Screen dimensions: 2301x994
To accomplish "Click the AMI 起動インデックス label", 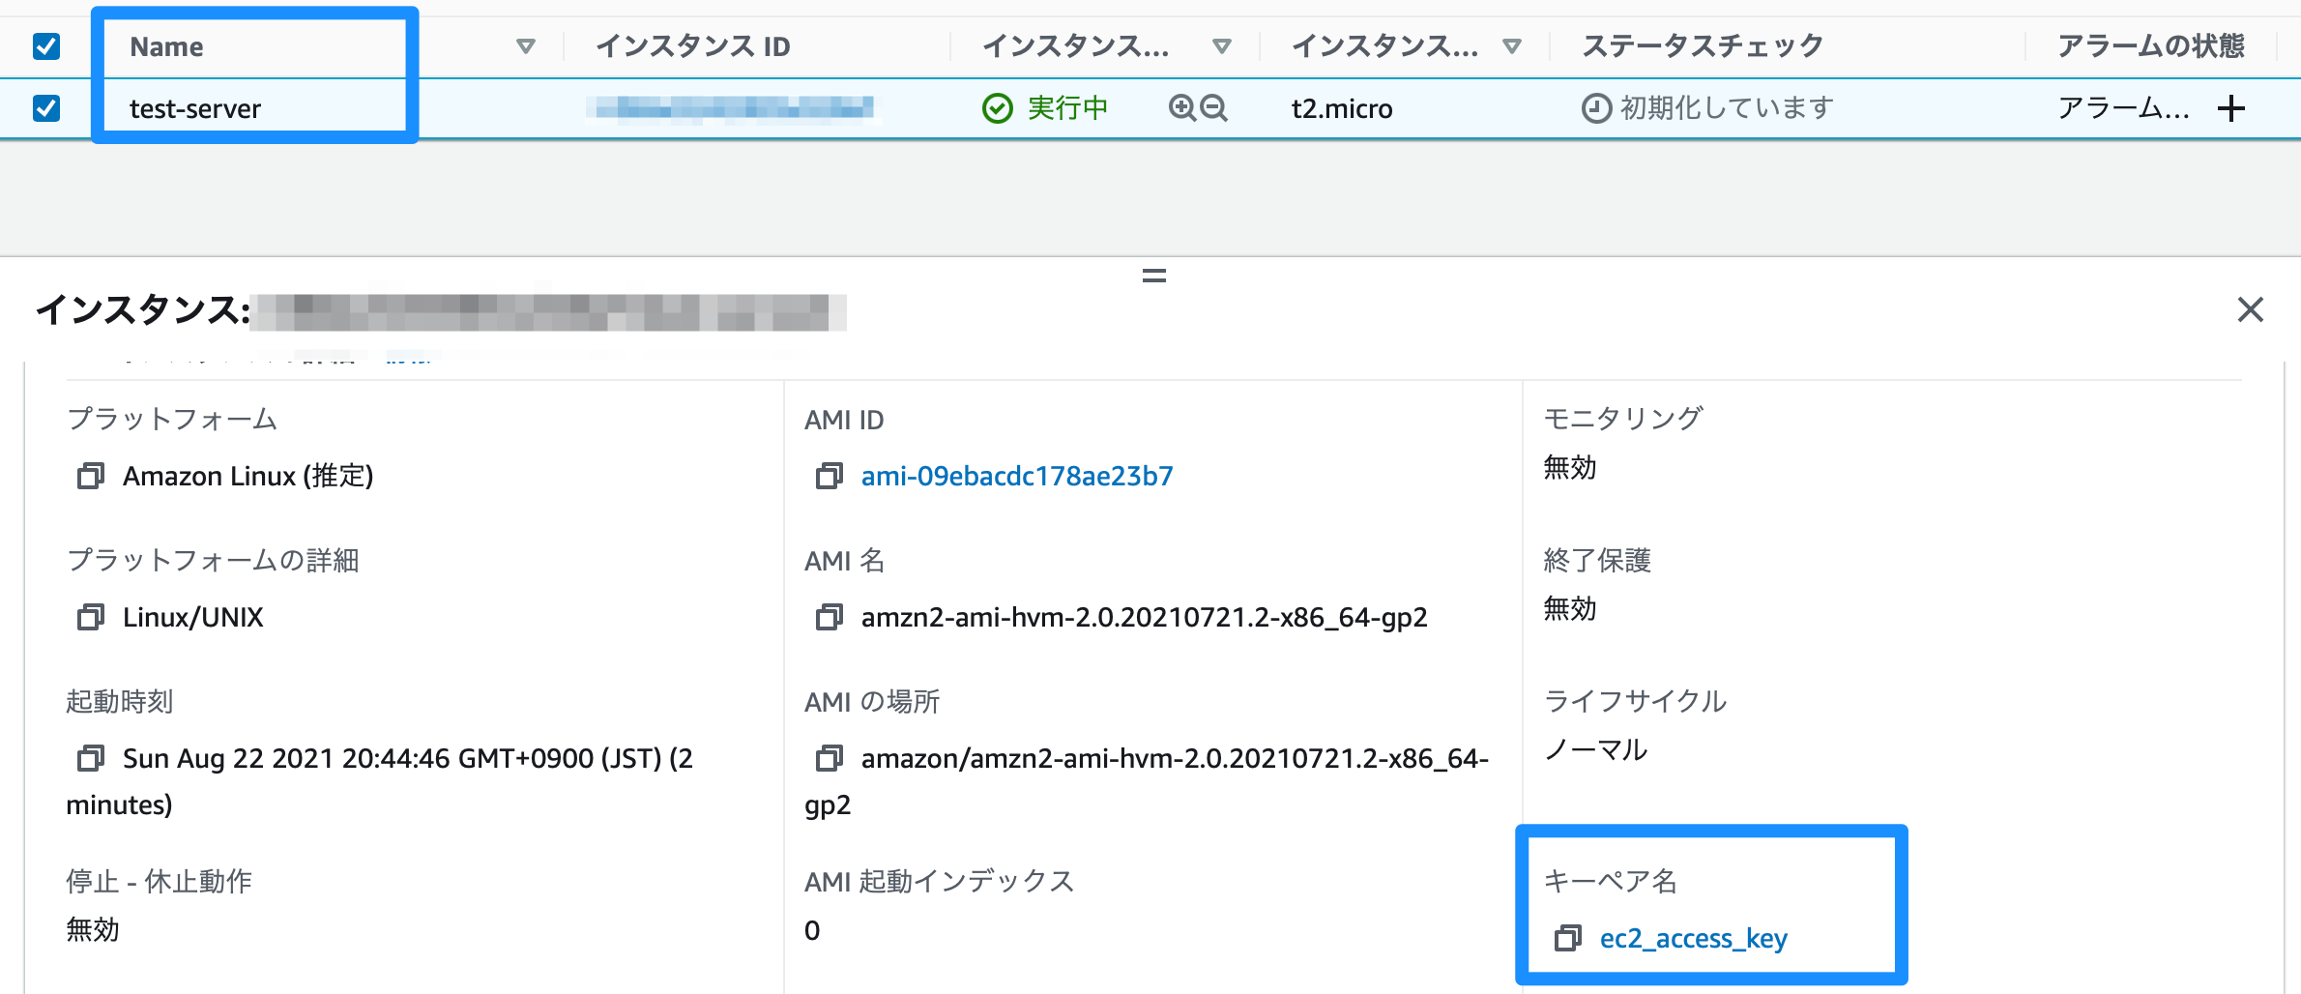I will pyautogui.click(x=940, y=881).
